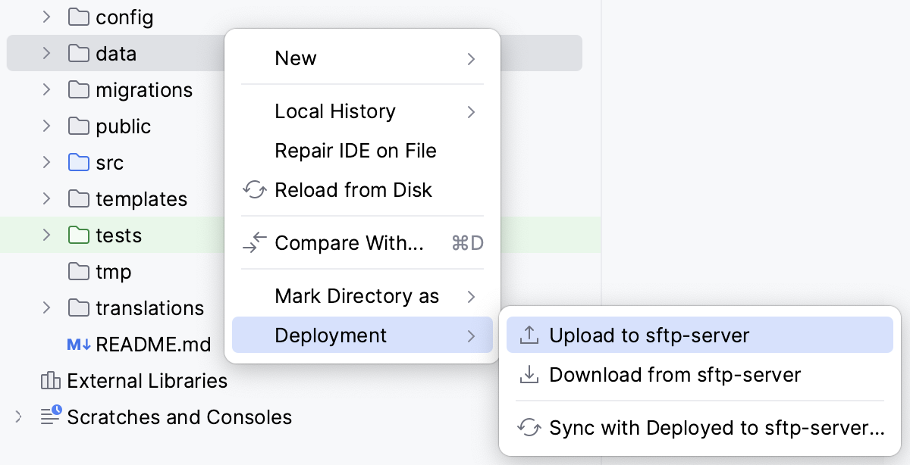Open the Local History submenu

pyautogui.click(x=335, y=111)
